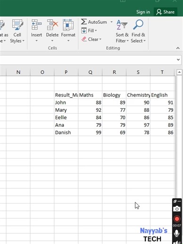Click the Clear eraser icon
This screenshot has height=244, width=183.
point(84,39)
